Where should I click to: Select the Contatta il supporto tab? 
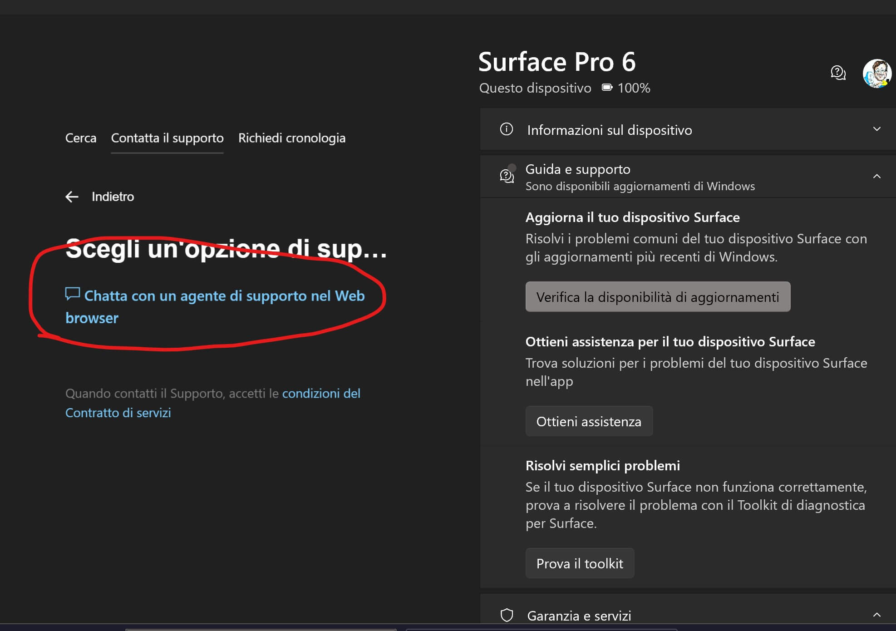pos(167,138)
